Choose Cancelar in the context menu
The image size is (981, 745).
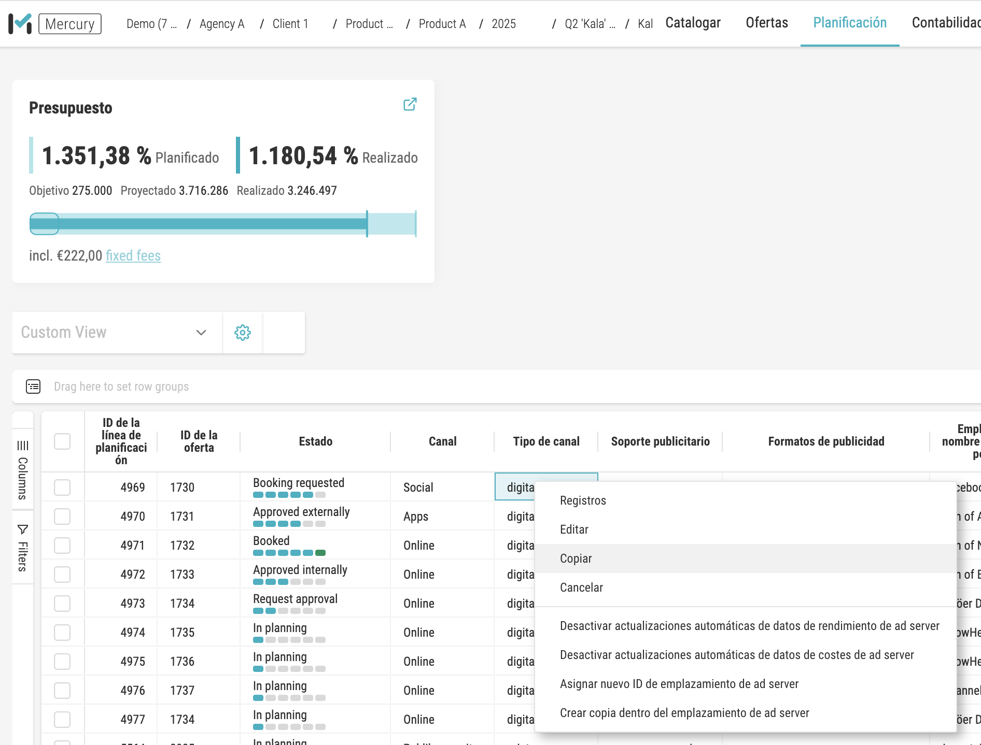pyautogui.click(x=746, y=588)
